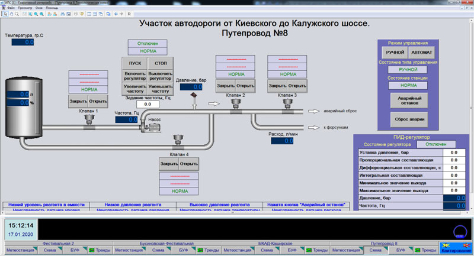Open Метеостанция tab under Фестивальная 2
Image resolution: width=474 pixels, height=256 pixels.
pos(21,250)
